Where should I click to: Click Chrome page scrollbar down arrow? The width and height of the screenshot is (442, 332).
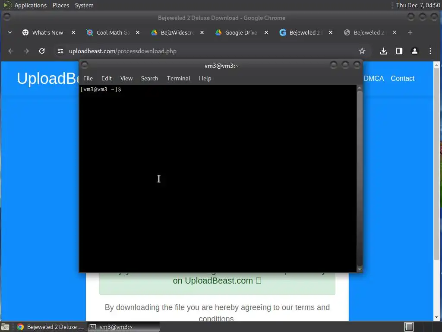[x=437, y=317]
